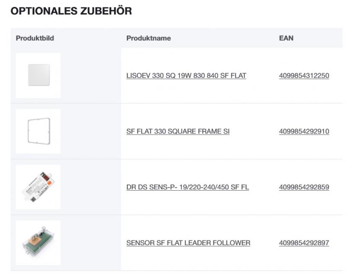View the DR DS SENS-P driver product picture
Image resolution: width=346 pixels, height=275 pixels.
(x=38, y=187)
